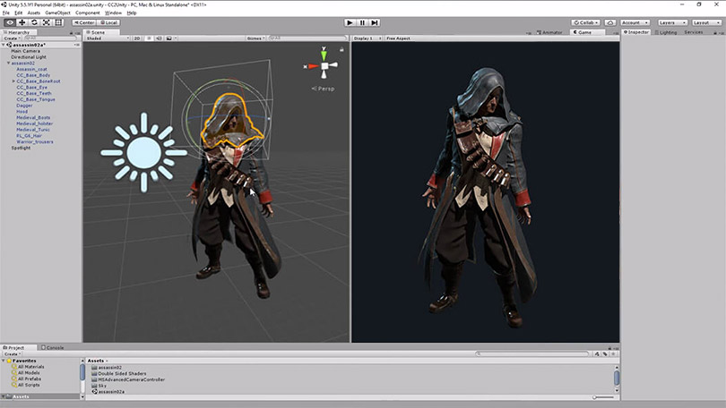726x408 pixels.
Task: Switch to the Lighting tab
Action: [666, 32]
